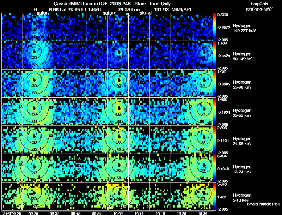The image size is (282, 215).
Task: Select the 'Hydrogen 24-35 keV' row label
Action: pyautogui.click(x=242, y=141)
